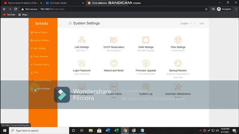Close the Creator Studio tab

pyautogui.click(x=83, y=3)
